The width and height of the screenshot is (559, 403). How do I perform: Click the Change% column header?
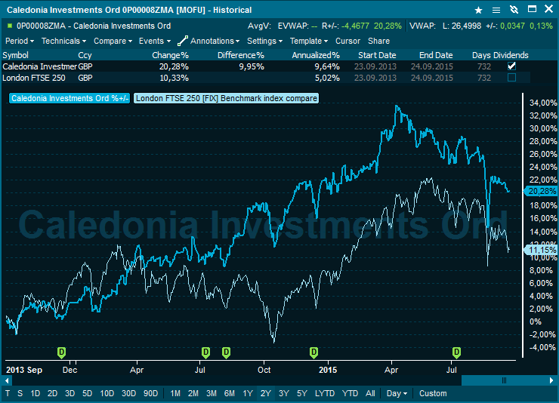click(170, 55)
